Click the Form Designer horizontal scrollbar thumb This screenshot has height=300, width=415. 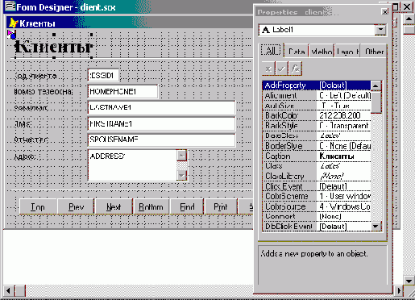pos(19,290)
